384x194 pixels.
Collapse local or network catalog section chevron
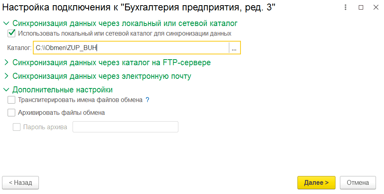pyautogui.click(x=6, y=24)
